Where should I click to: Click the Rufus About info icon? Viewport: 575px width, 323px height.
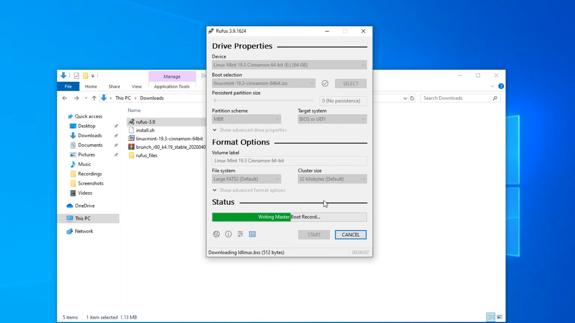pyautogui.click(x=228, y=234)
